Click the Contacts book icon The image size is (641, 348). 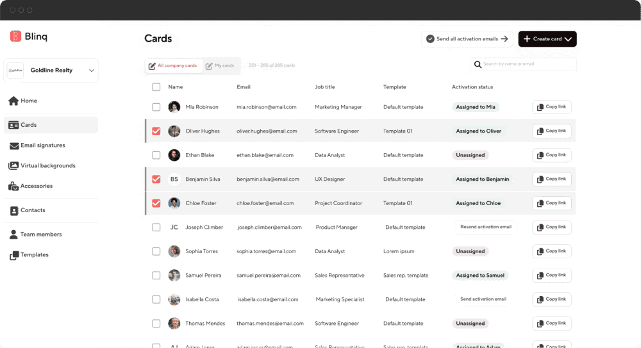[14, 211]
